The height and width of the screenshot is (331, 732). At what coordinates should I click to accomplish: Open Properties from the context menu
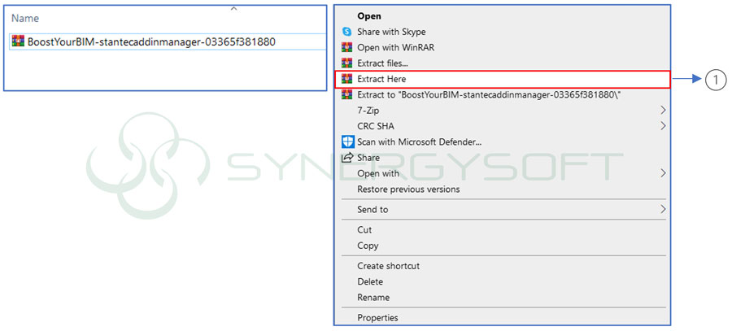pyautogui.click(x=377, y=317)
